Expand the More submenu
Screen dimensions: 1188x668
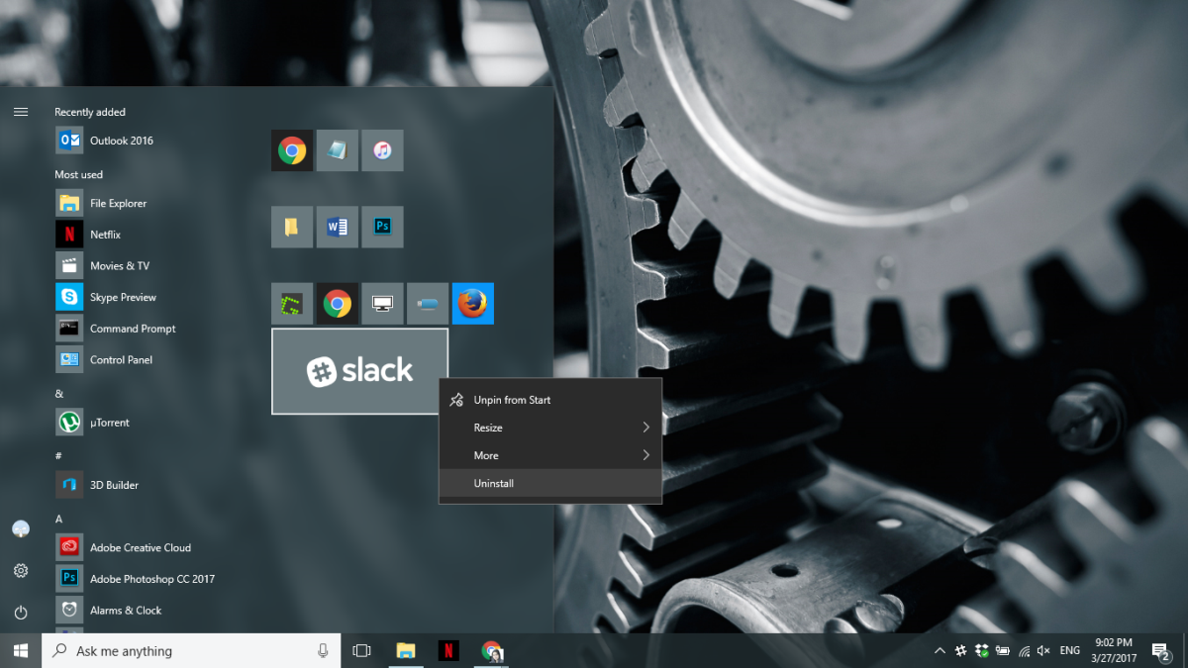550,455
